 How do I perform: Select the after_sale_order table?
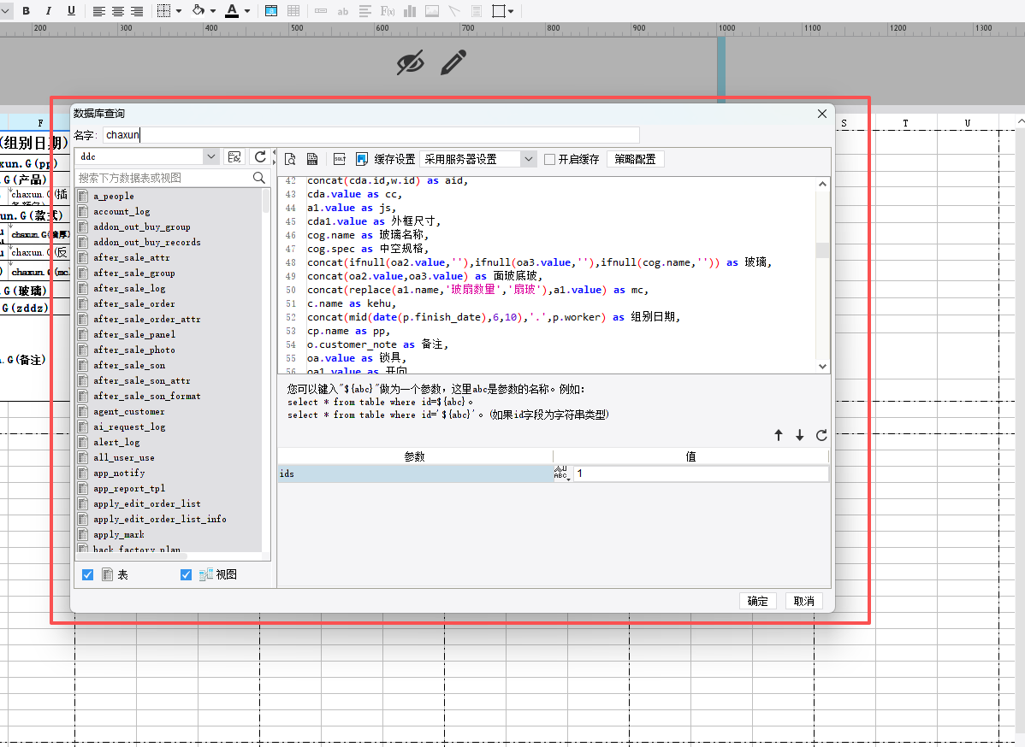[134, 303]
